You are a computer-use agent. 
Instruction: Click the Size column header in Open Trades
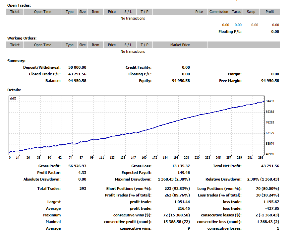(x=83, y=12)
